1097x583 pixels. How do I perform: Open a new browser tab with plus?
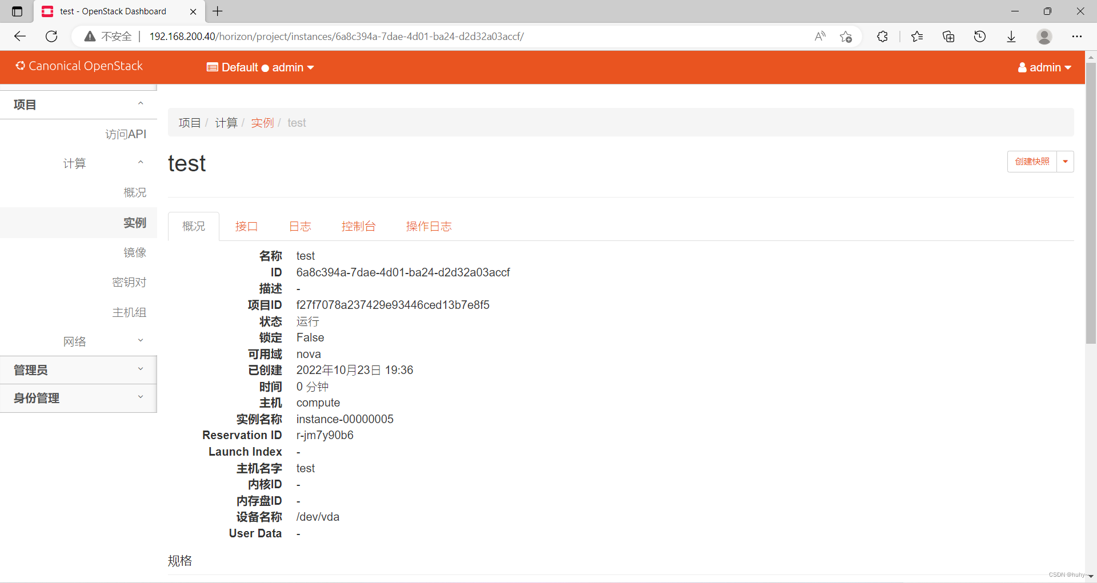click(x=218, y=11)
